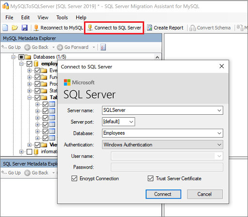Click Convert Schema toolbar button
This screenshot has height=217, width=248.
[x=210, y=28]
